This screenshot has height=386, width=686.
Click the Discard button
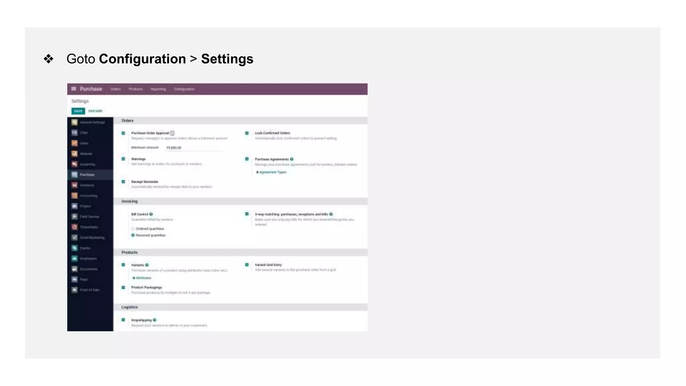[95, 111]
